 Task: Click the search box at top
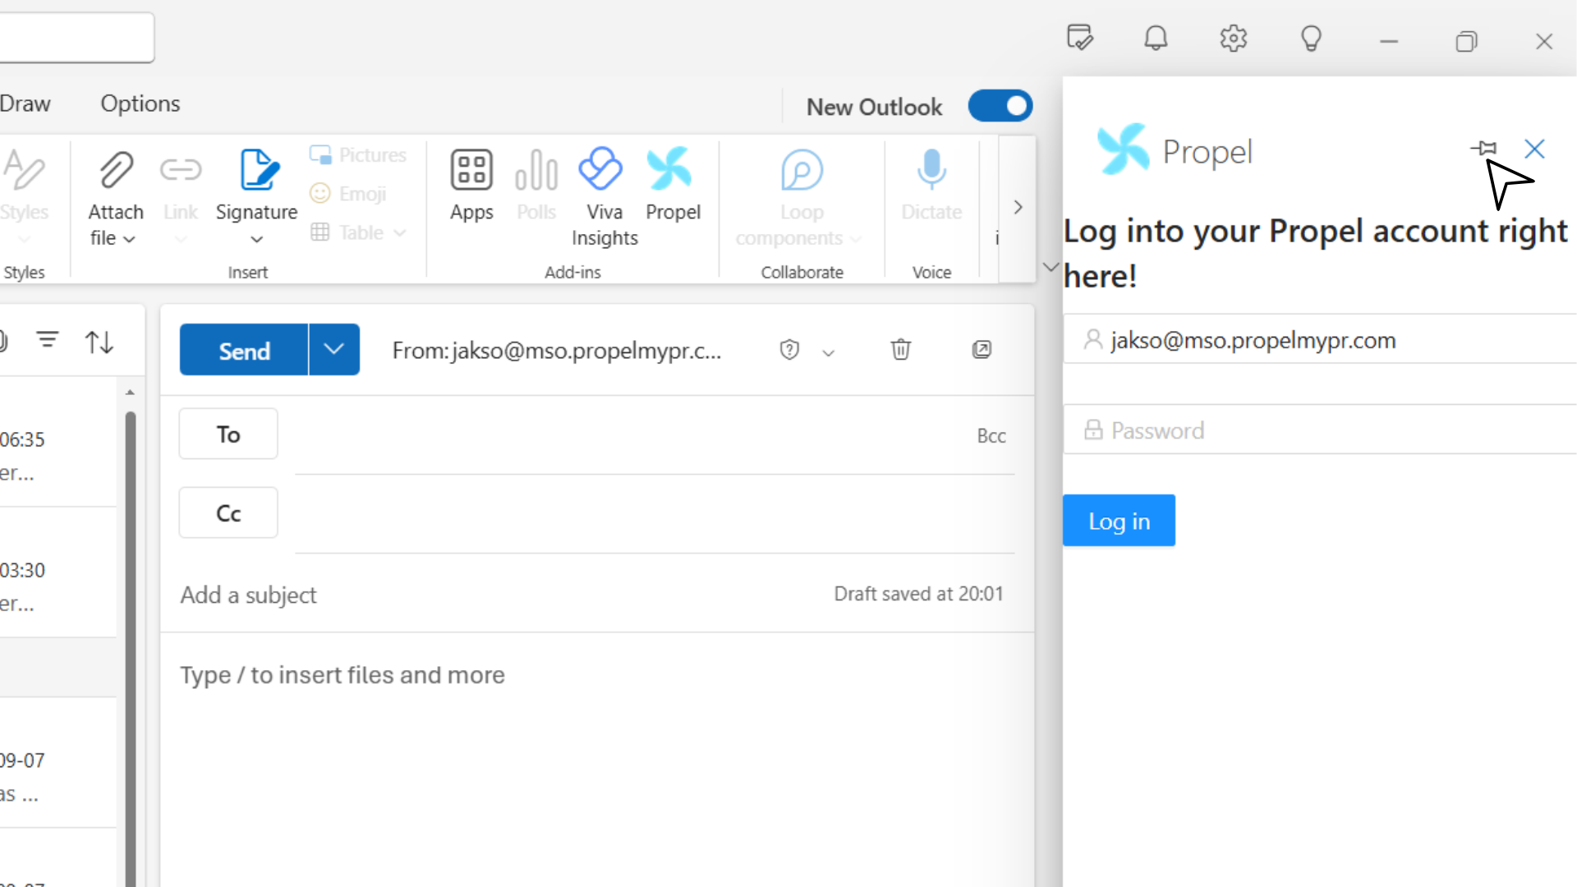(77, 38)
